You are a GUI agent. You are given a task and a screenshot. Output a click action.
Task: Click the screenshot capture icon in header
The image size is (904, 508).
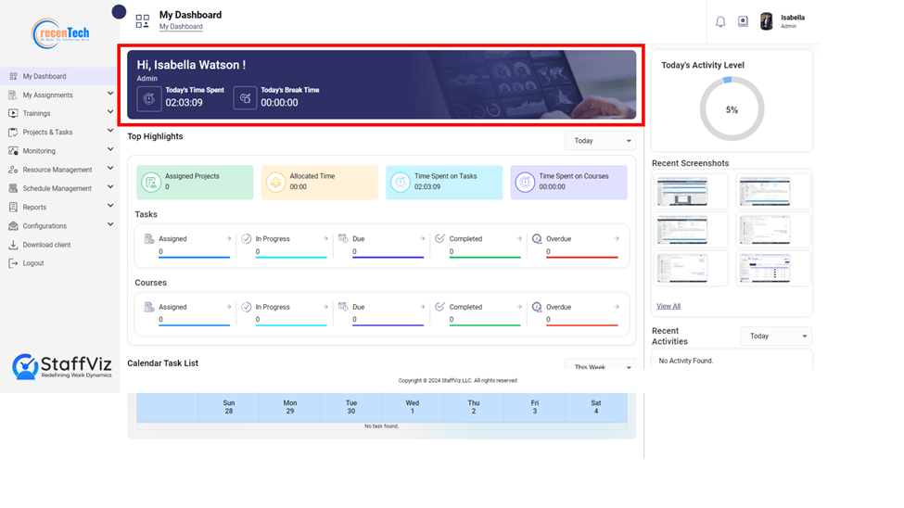(x=744, y=21)
